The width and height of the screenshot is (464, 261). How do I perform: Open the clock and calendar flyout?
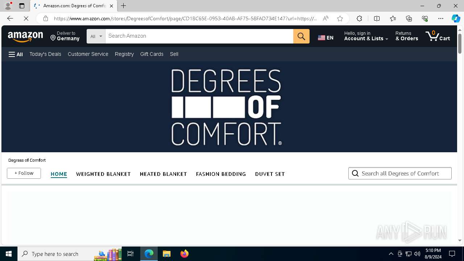point(433,254)
